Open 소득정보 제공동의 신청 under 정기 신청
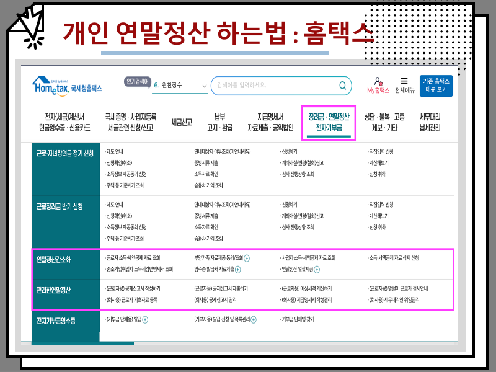 point(126,174)
